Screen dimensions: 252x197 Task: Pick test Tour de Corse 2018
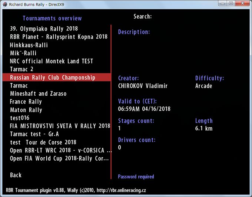coord(43,142)
